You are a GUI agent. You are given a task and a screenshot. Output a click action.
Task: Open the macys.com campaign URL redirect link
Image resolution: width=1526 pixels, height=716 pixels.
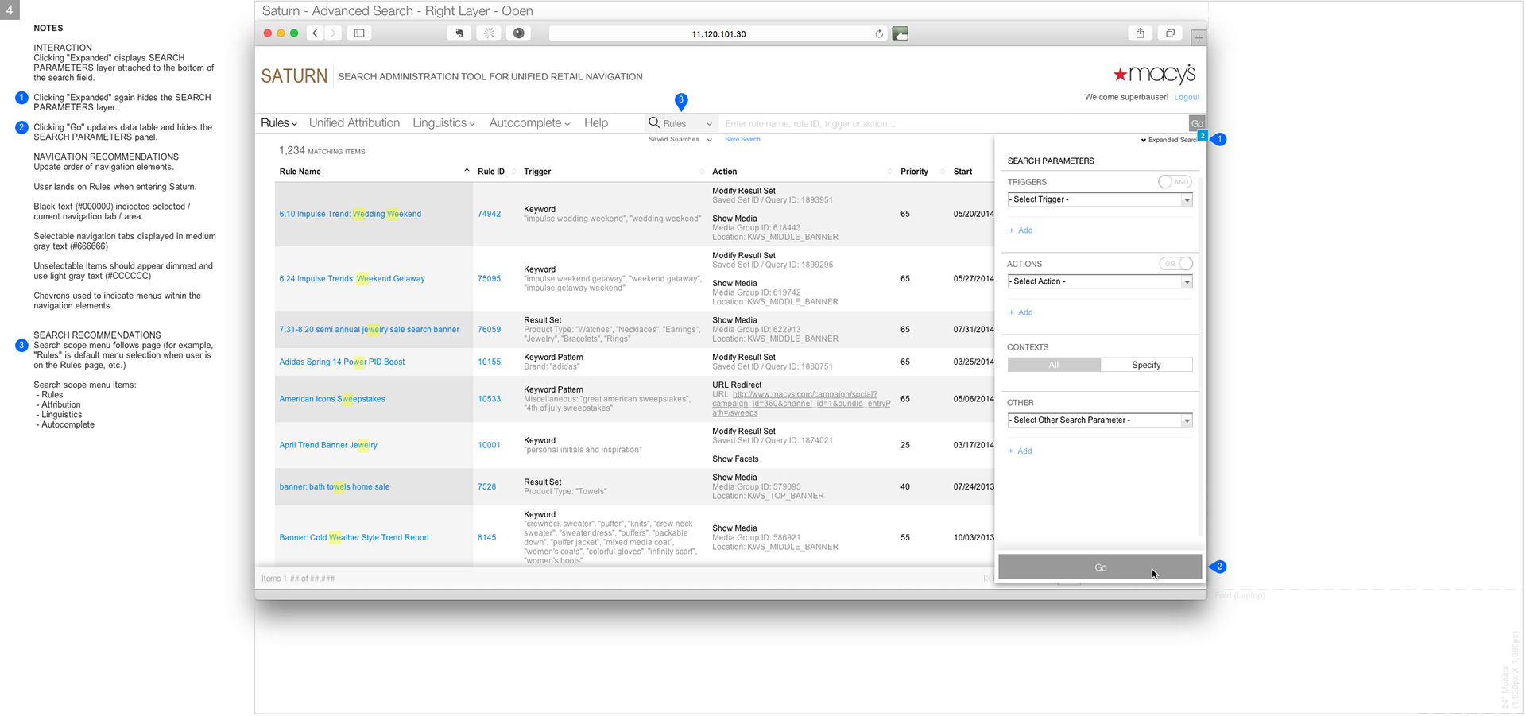[801, 404]
